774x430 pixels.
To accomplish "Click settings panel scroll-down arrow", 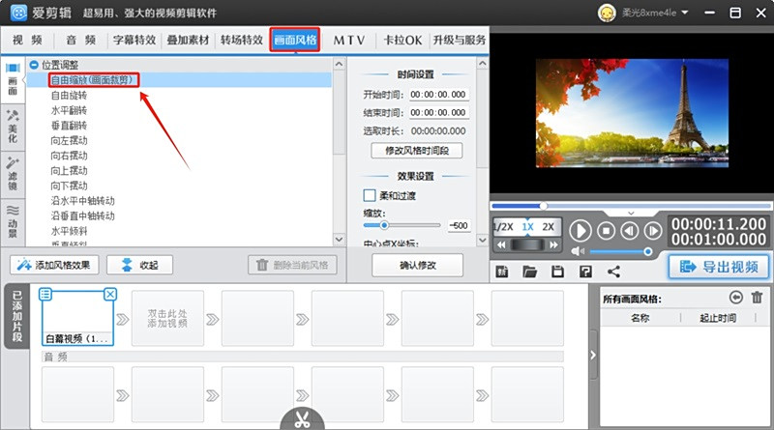I will click(x=483, y=240).
